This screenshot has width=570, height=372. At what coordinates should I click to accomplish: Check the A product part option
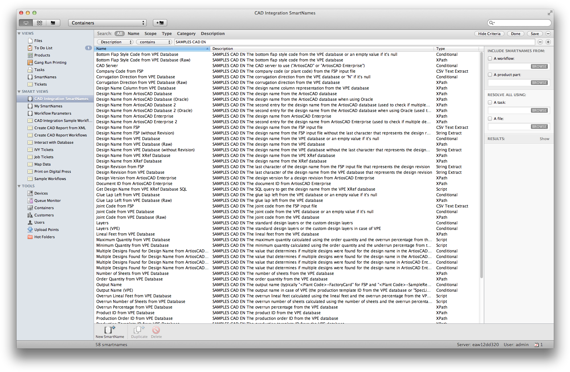(490, 74)
